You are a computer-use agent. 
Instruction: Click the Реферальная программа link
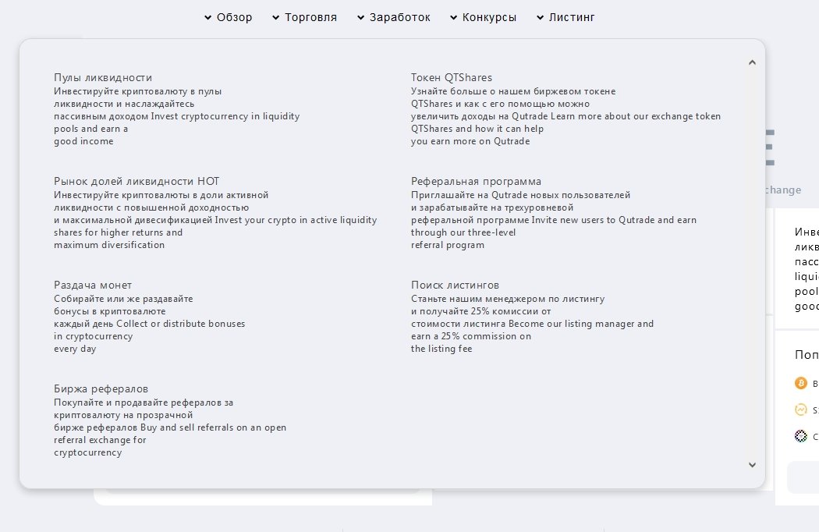click(476, 181)
